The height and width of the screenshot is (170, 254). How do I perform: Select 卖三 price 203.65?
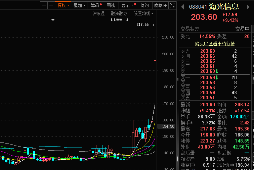tap(208, 61)
